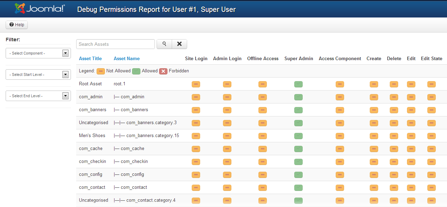The height and width of the screenshot is (207, 447).
Task: Click Access Component badge for com_checkin
Action: [x=340, y=162]
